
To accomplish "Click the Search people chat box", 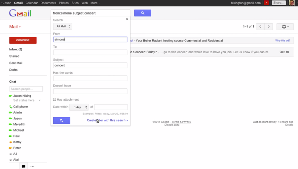I will (x=26, y=89).
